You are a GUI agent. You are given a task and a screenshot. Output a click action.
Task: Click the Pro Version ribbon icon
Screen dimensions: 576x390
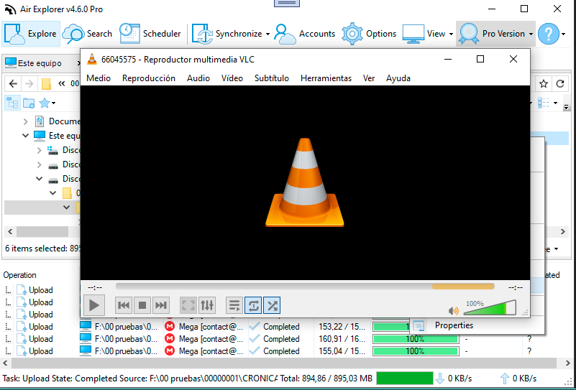point(468,34)
